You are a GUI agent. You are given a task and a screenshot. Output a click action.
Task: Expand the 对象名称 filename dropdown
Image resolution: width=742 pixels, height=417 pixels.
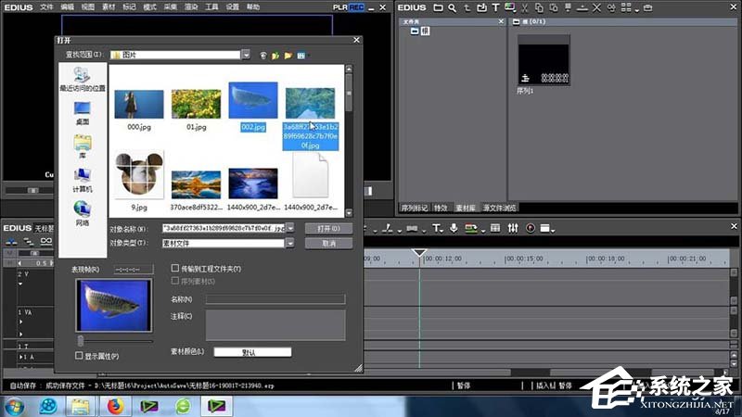290,228
